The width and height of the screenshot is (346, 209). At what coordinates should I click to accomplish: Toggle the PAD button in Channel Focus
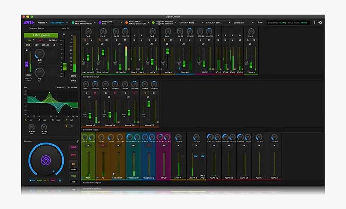[x=28, y=45]
